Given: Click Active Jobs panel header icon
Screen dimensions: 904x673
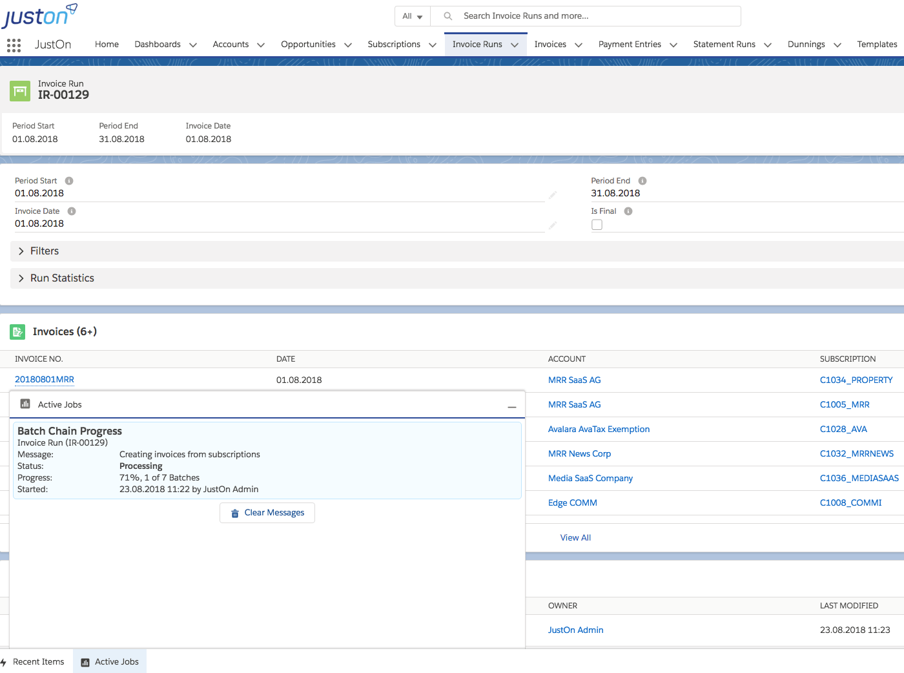Looking at the screenshot, I should [25, 404].
